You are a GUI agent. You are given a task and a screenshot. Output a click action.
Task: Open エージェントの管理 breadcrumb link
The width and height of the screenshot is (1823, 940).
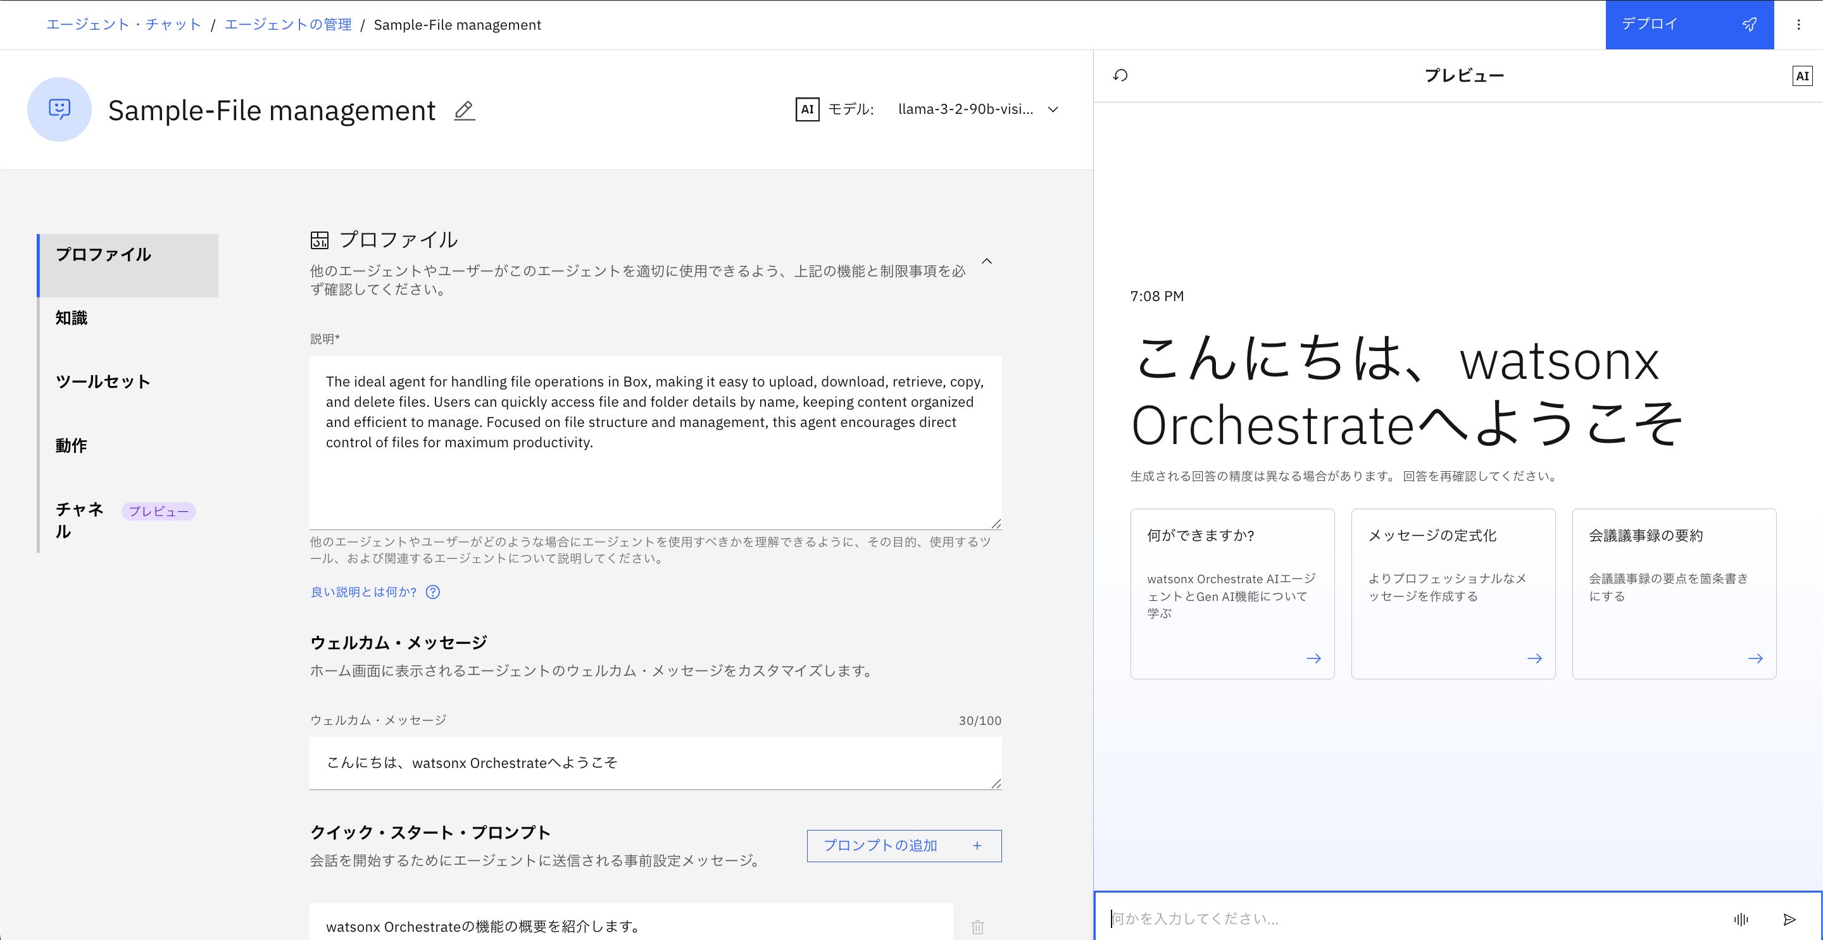pos(288,25)
